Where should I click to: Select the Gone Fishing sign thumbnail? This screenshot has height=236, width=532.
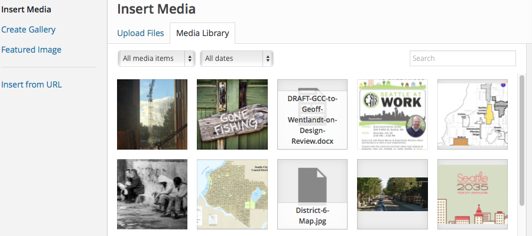click(232, 114)
